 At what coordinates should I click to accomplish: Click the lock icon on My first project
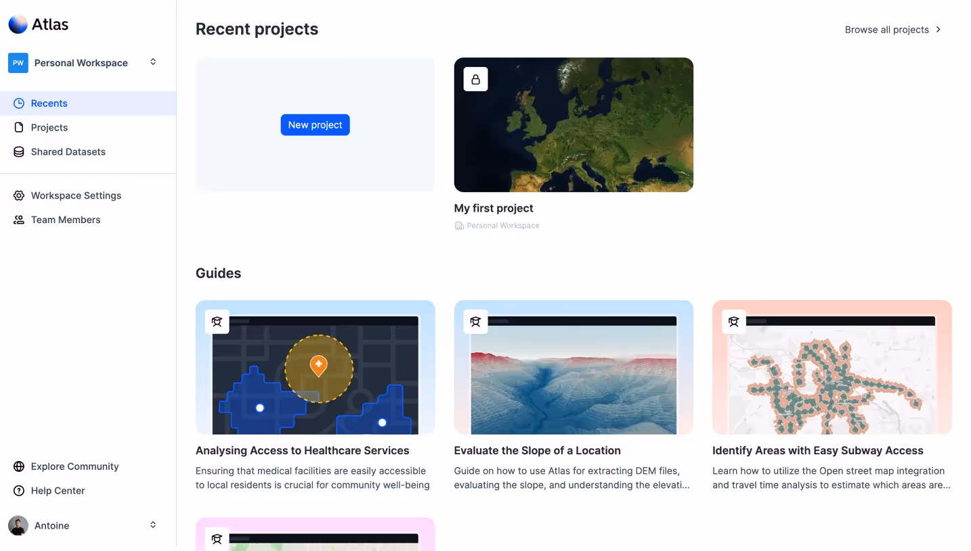(x=475, y=78)
